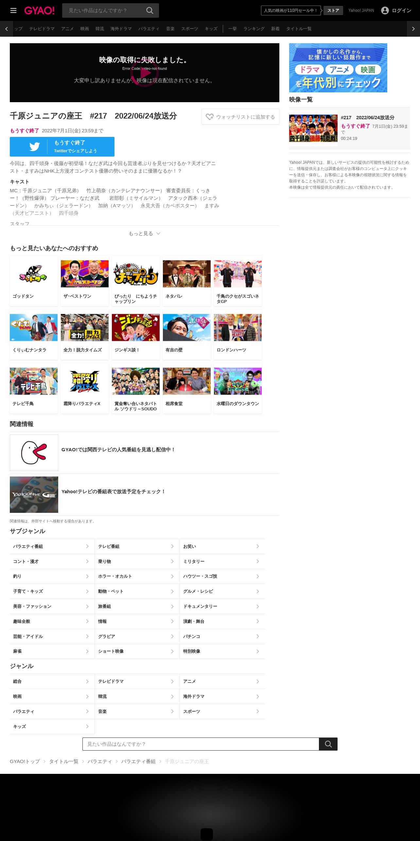Open ロンドンハーツ show thumbnail

238,327
